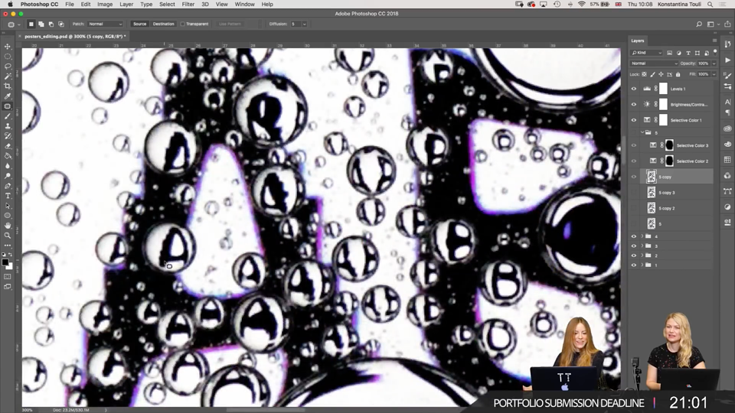Expand layer group 4

pyautogui.click(x=642, y=236)
